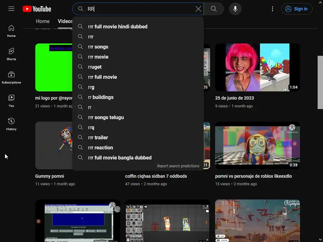Select the 'rrg' suggestion
This screenshot has width=323, height=242.
[138, 87]
